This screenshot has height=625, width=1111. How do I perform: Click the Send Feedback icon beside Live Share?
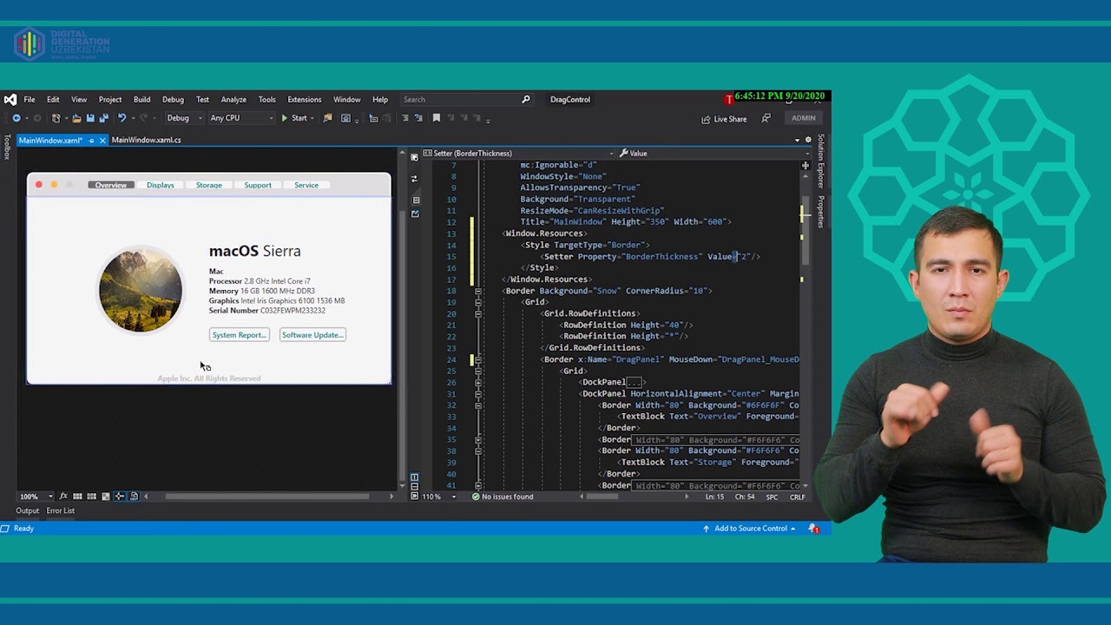(766, 118)
